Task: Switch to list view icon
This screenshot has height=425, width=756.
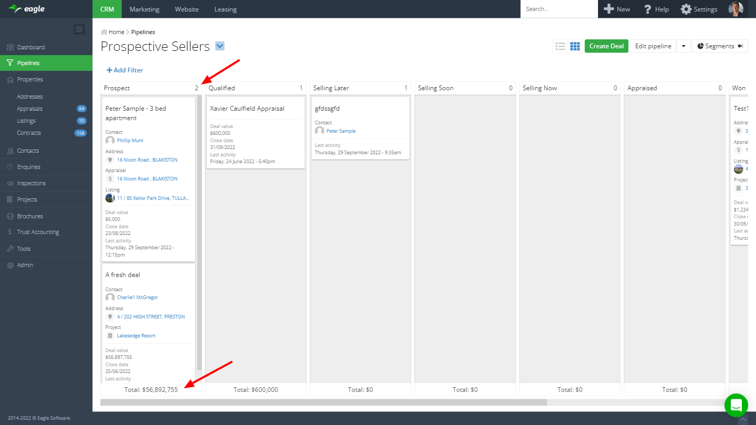Action: [560, 46]
